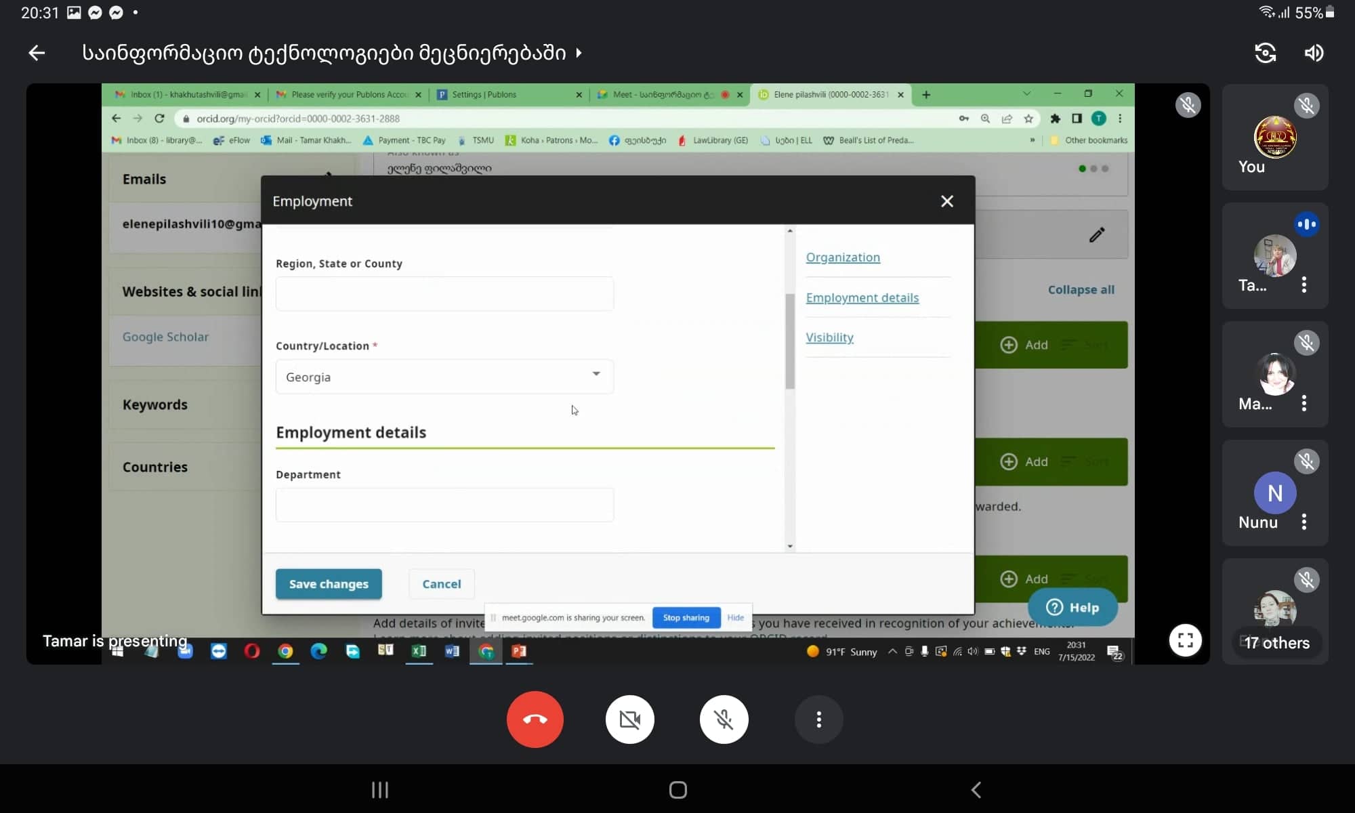Click the Department input field
This screenshot has height=813, width=1355.
[444, 505]
